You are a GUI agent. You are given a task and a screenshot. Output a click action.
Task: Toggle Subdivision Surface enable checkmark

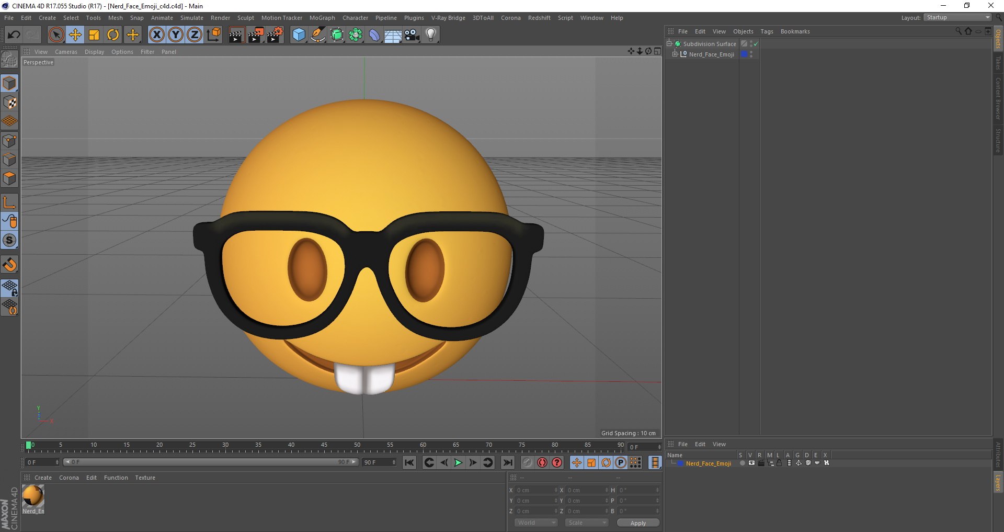pos(756,44)
